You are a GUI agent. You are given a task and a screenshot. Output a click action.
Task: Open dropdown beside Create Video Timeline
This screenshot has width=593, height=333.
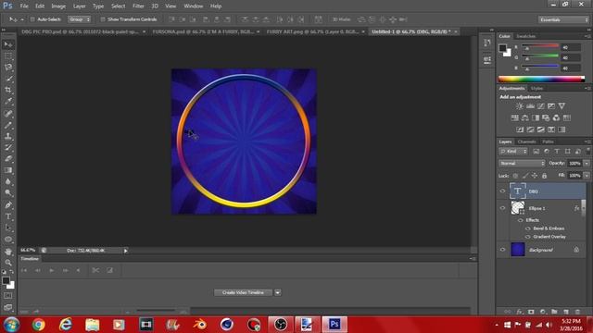[x=278, y=292]
